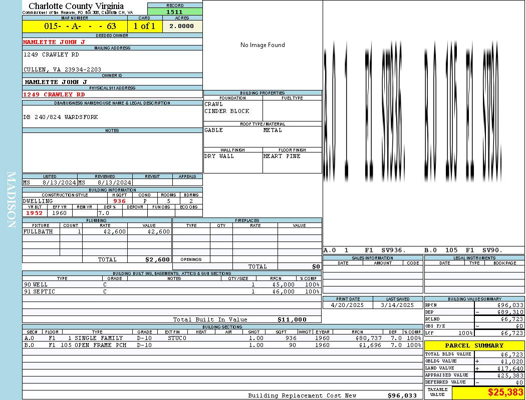Click floor finish HEART PINE
Image resolution: width=526 pixels, height=400 pixels.
(282, 156)
